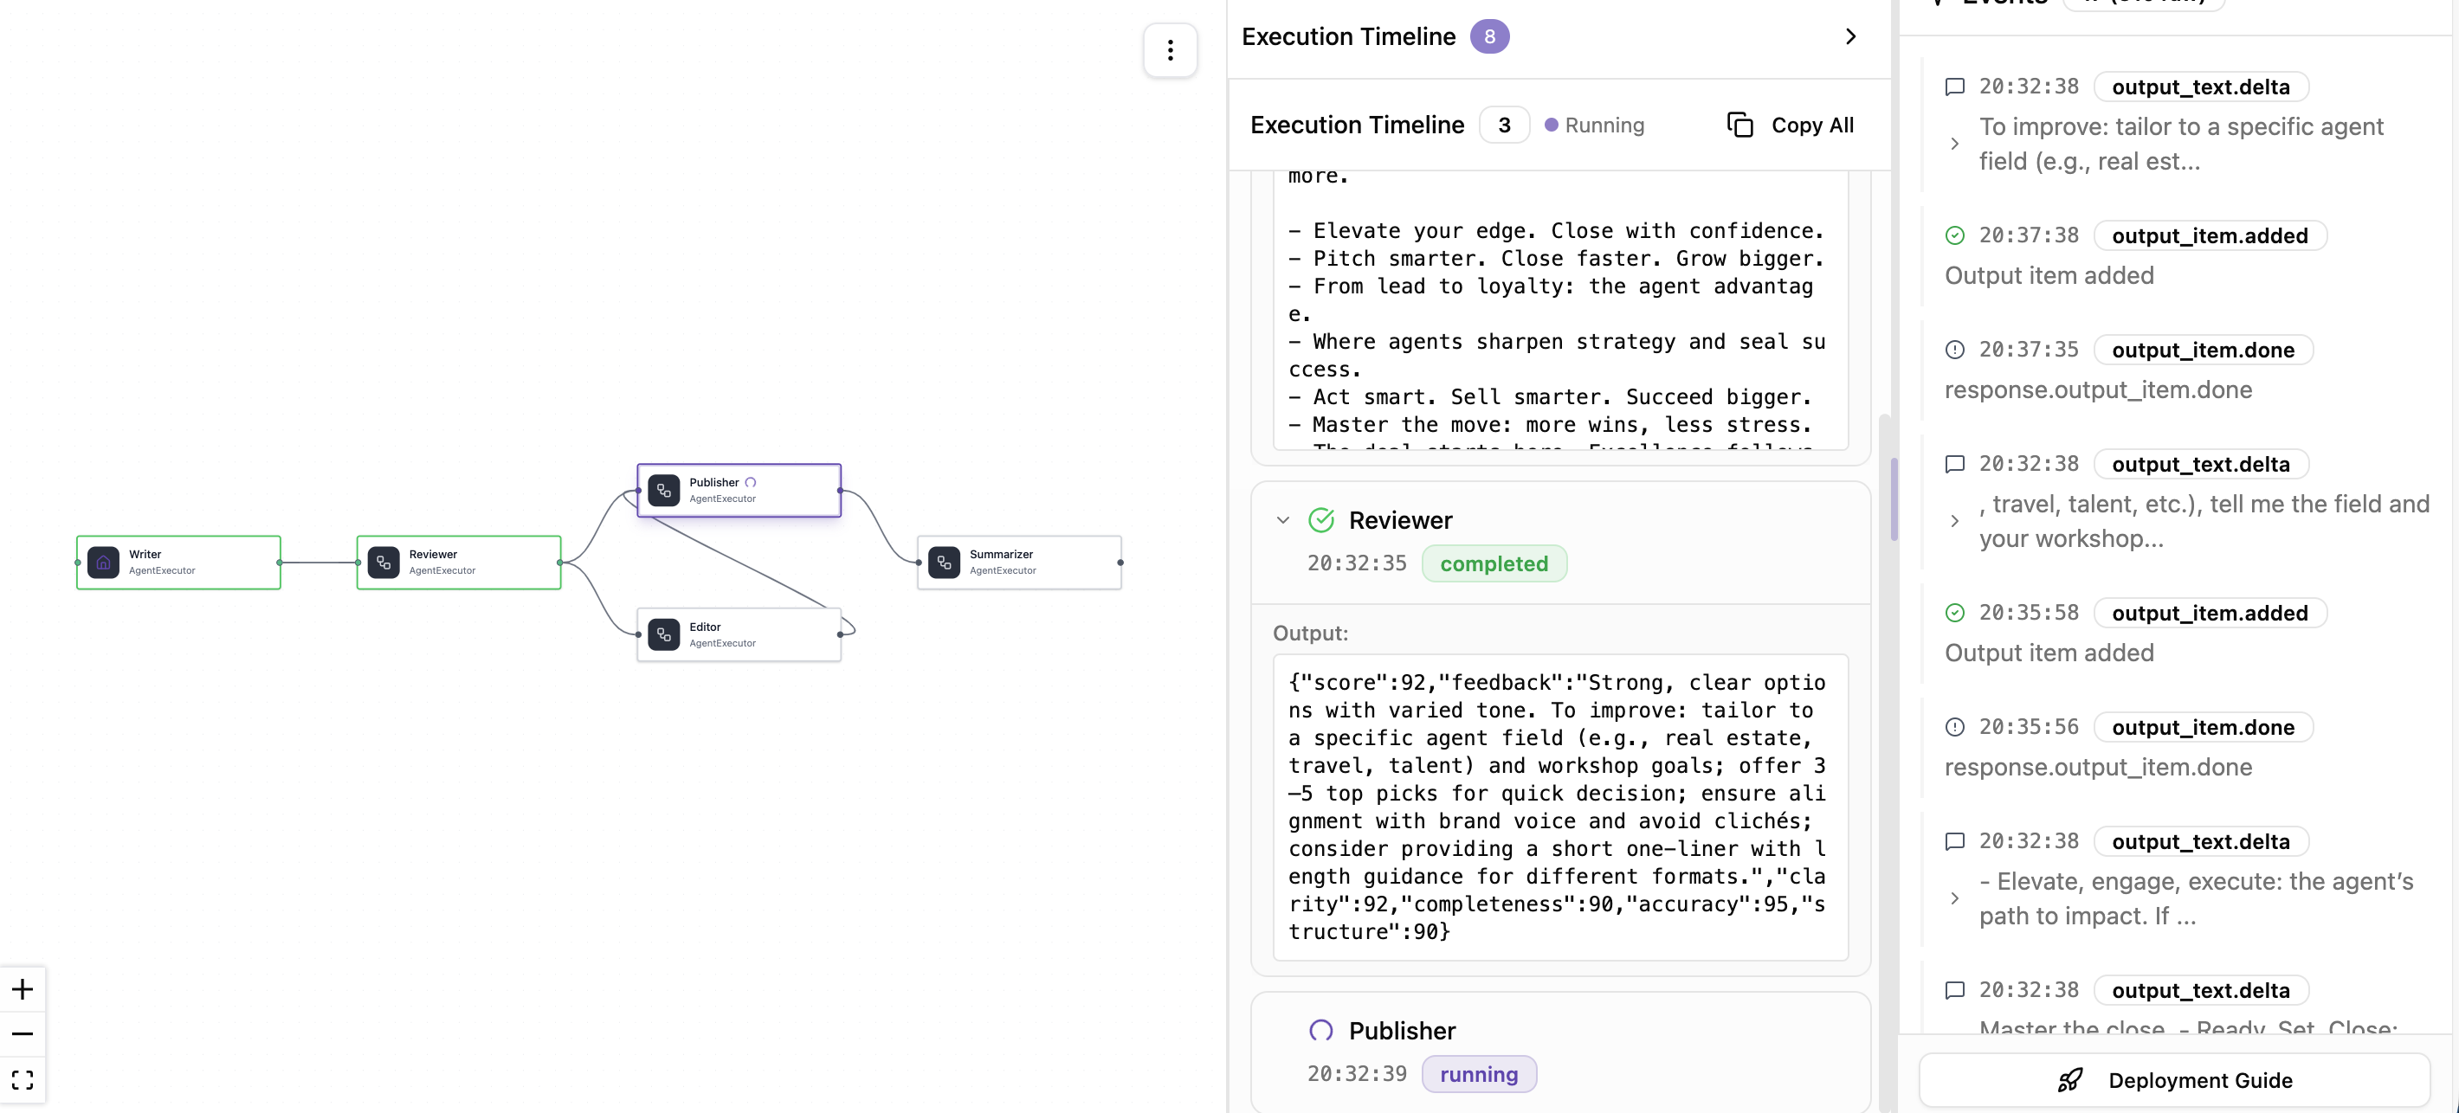Click the "Writer" node label
Screen dimensions: 2459x1113
(145, 555)
